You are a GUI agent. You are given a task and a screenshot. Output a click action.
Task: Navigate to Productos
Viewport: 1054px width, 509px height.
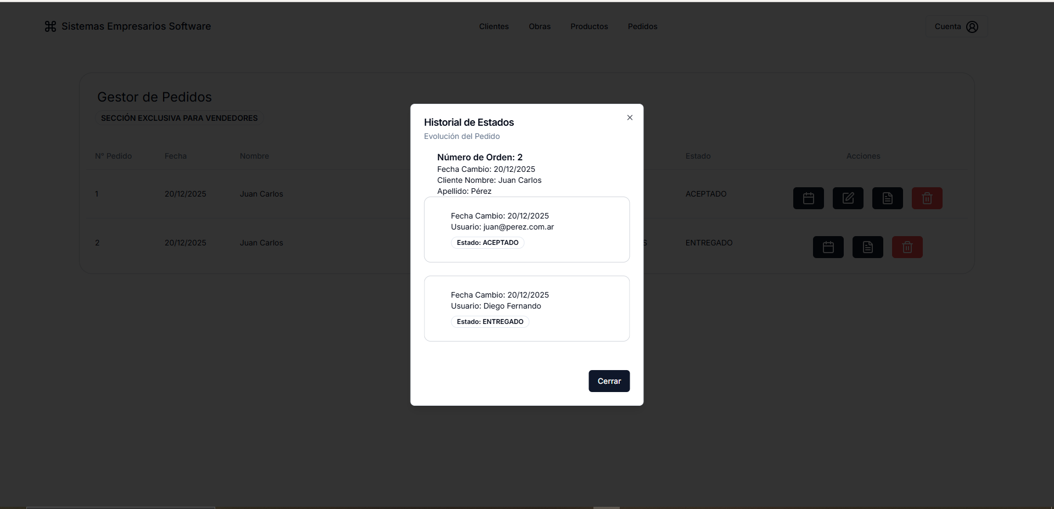click(x=588, y=26)
